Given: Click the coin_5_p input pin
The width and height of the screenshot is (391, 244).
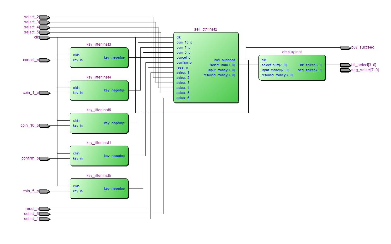Looking at the screenshot, I should point(44,191).
